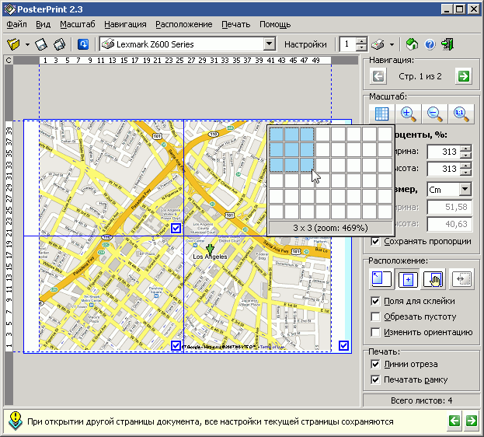Select top-left corner placement icon
Viewport: 484px width, 437px height.
click(x=381, y=279)
